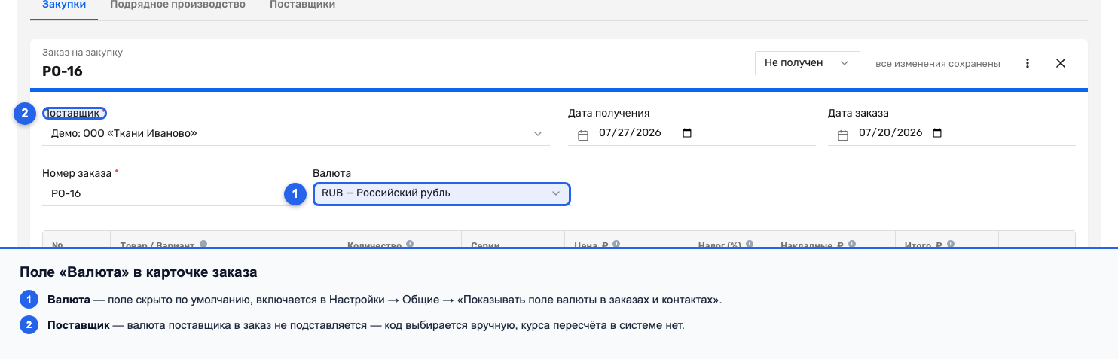The image size is (1118, 359).
Task: Click the bold PO-16 order heading
Action: 63,71
